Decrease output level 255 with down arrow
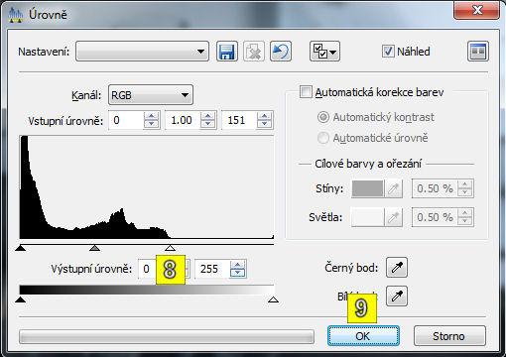The height and width of the screenshot is (357, 506). coord(237,273)
